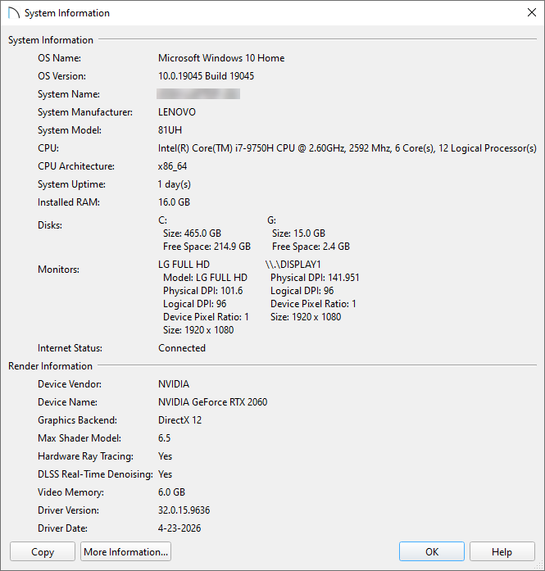Viewport: 545px width, 571px height.
Task: Click the Intel Core i7-9750H CPU text
Action: click(347, 148)
